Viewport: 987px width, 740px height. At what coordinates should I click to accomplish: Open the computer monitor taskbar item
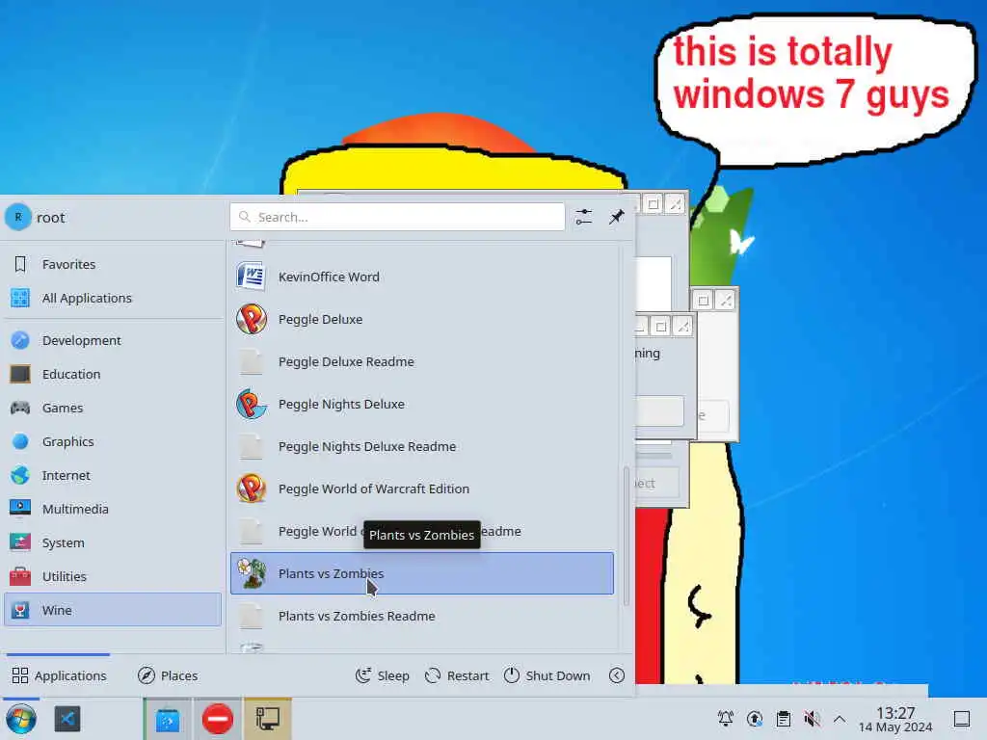click(x=268, y=719)
